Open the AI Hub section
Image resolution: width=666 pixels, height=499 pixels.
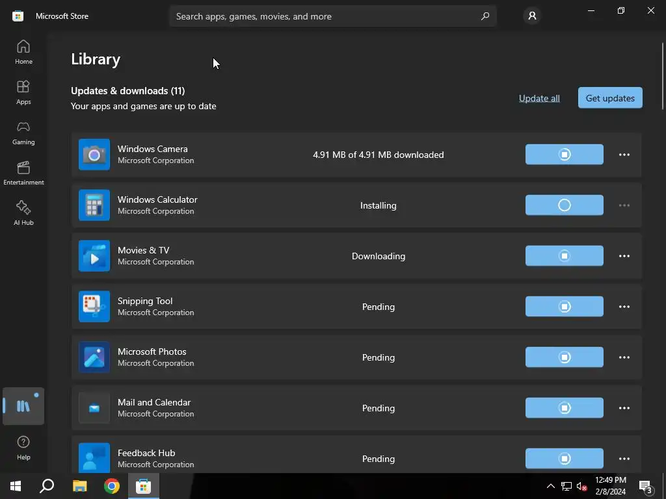point(23,213)
